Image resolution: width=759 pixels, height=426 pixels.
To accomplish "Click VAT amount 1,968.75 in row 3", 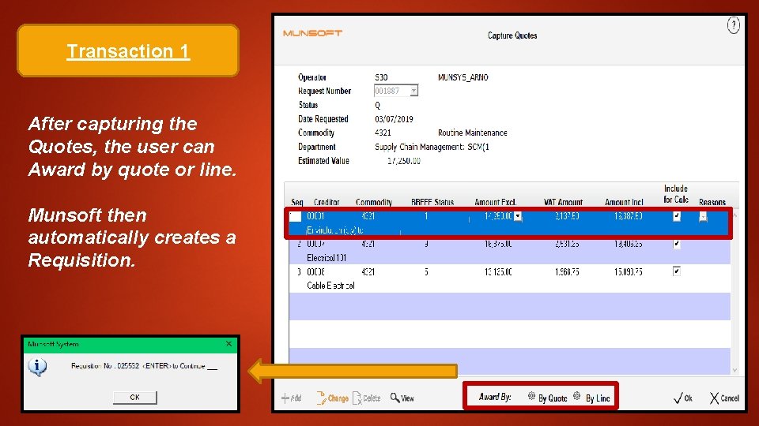I will 567,272.
